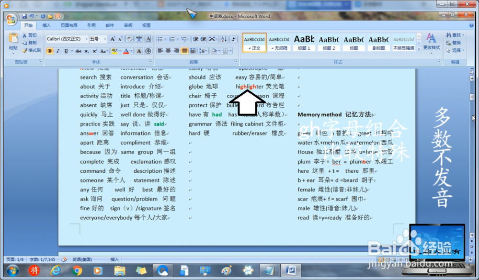Image resolution: width=479 pixels, height=280 pixels.
Task: Toggle subscript formatting
Action: pos(86,51)
